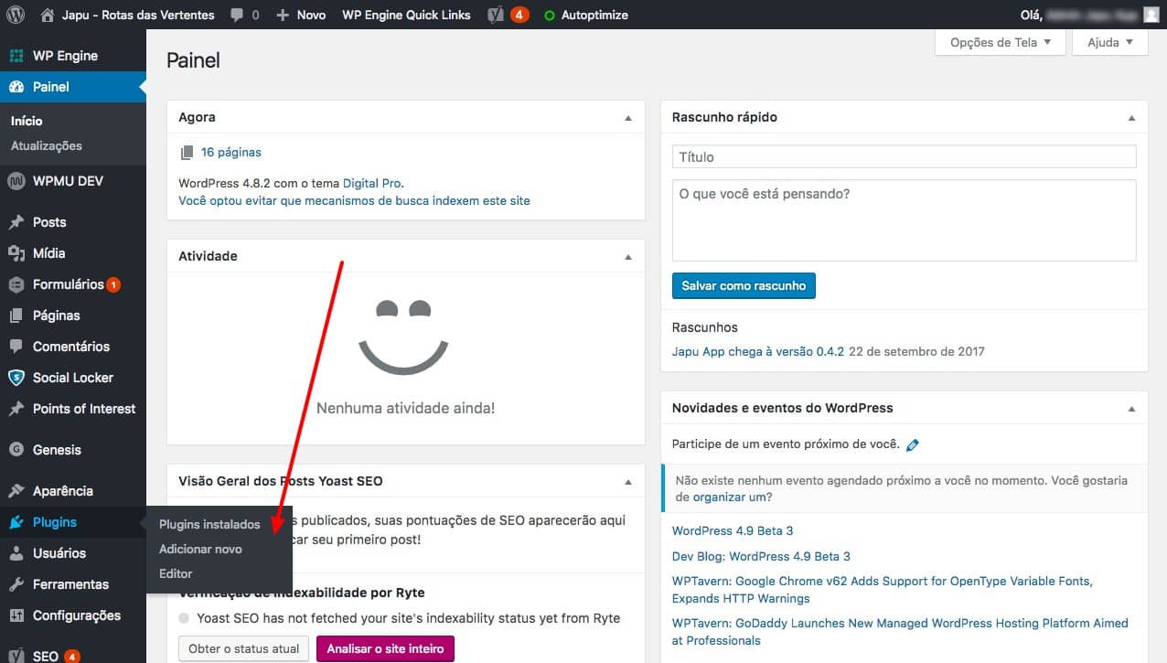Click the Título input field

click(x=904, y=156)
